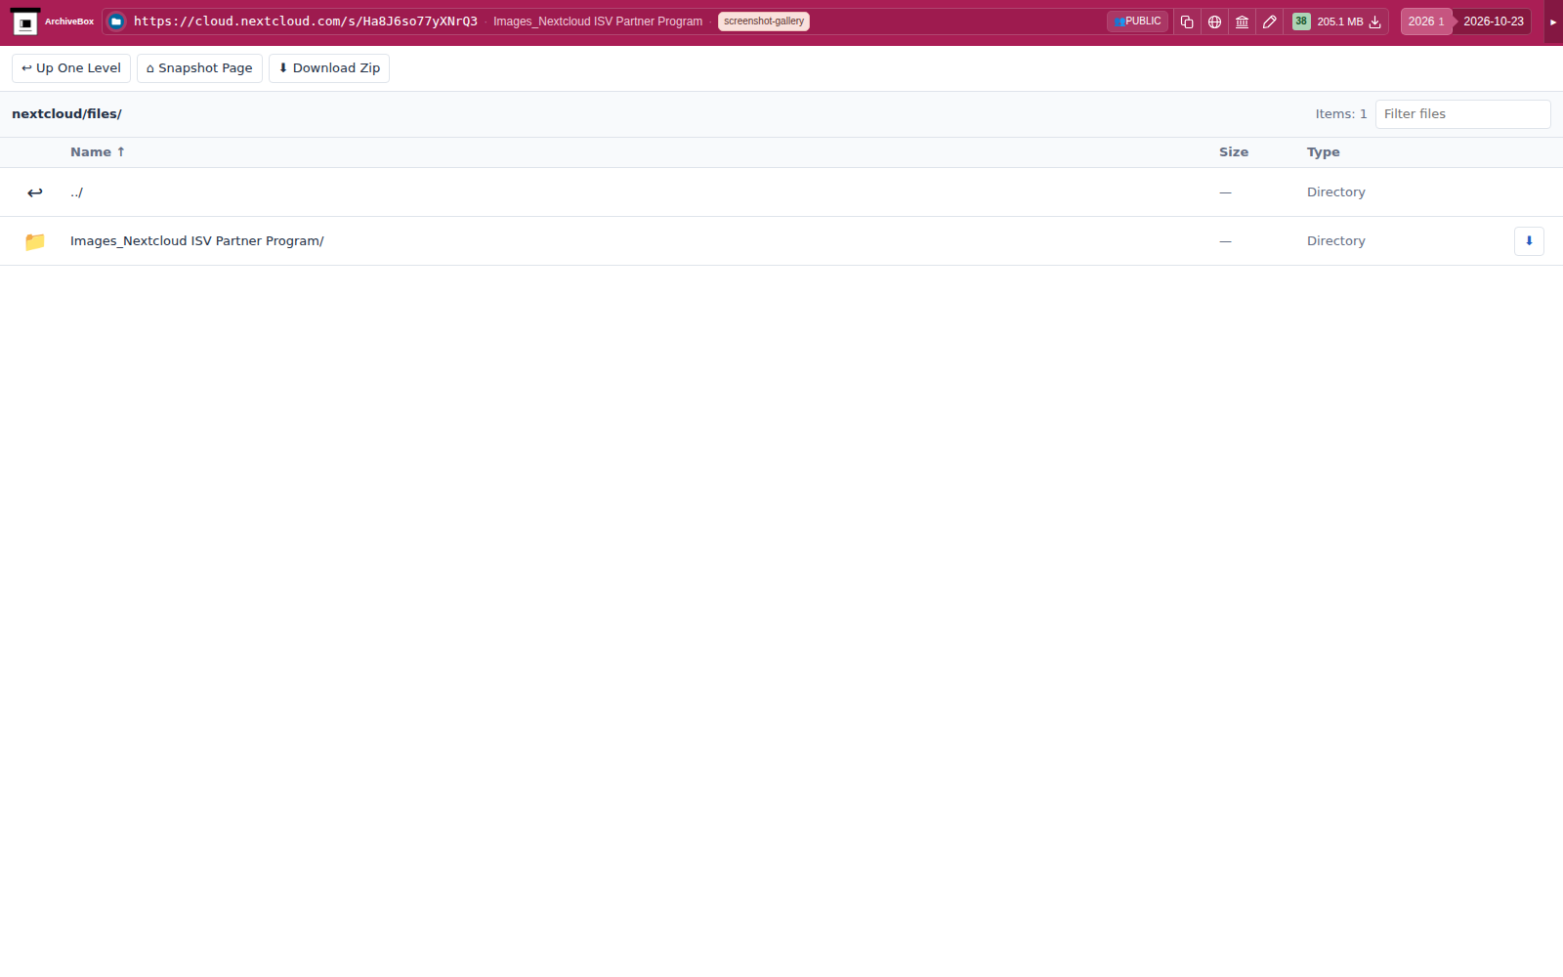Click the globe icon to view original

1214,21
